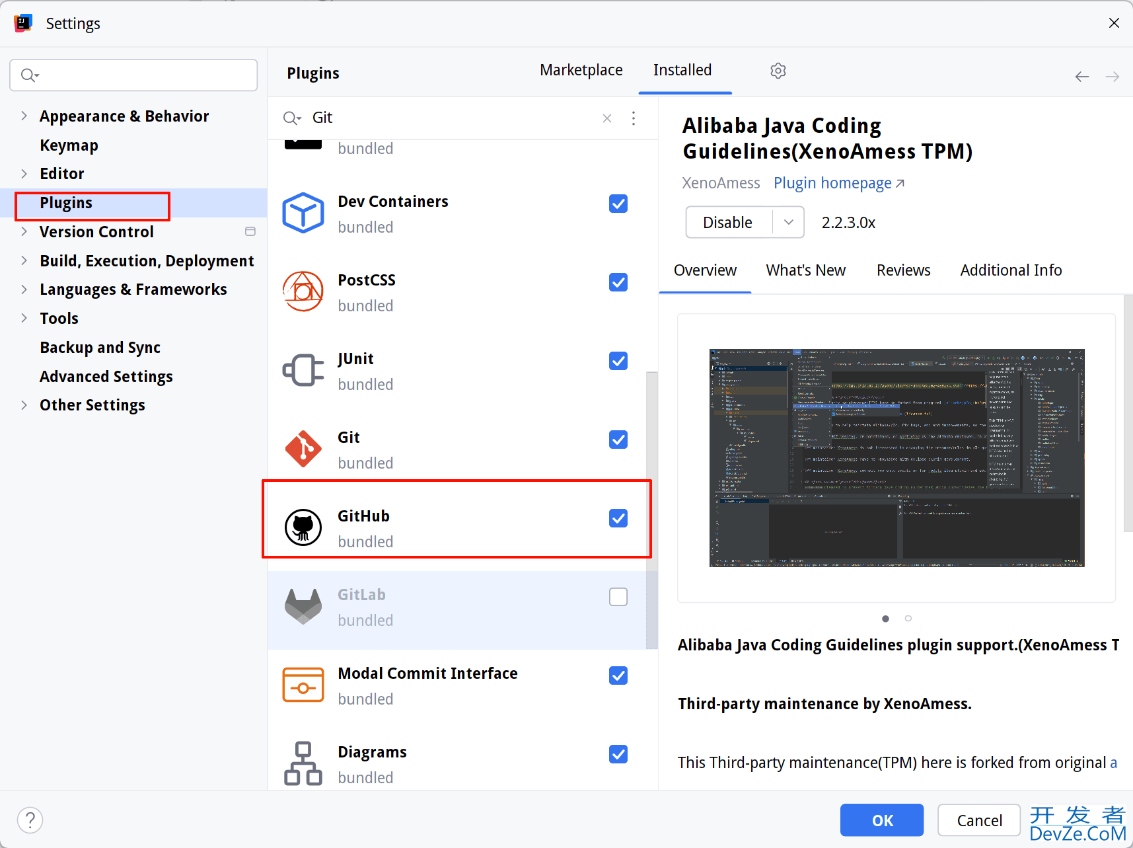
Task: Enable the GitLab plugin checkbox
Action: 618,597
